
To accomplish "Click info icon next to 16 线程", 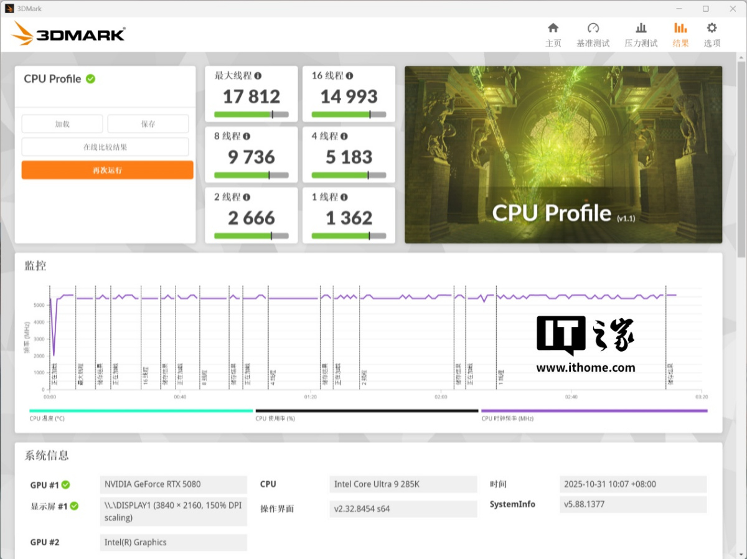I will (x=349, y=76).
